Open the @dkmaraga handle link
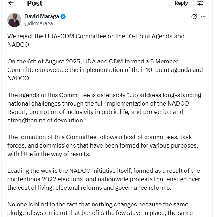Image resolution: width=215 pixels, height=217 pixels. tap(38, 23)
